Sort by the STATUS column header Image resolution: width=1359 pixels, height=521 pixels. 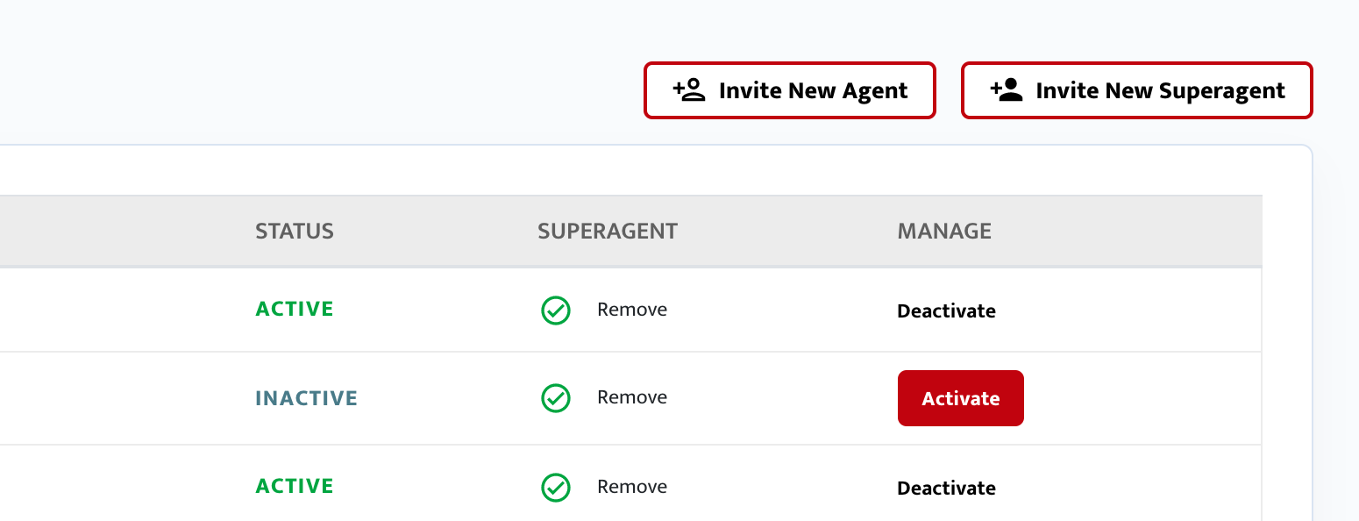pos(295,232)
